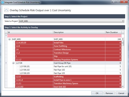Sort by the Rem Duration column header
This screenshot has width=129, height=97.
(x=113, y=32)
